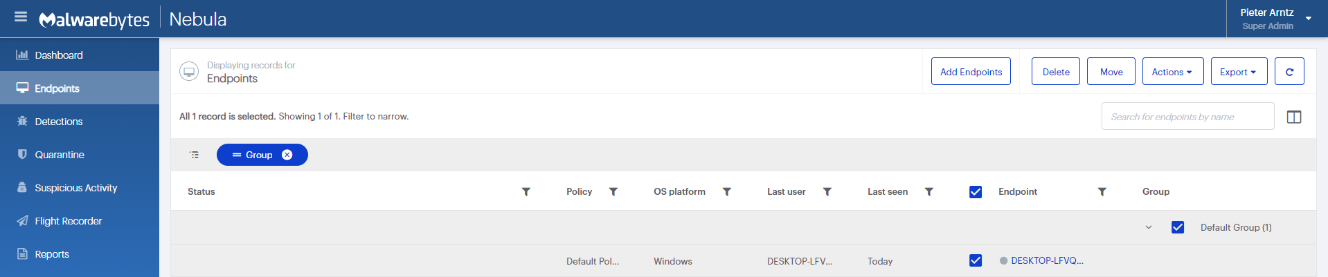Screen dimensions: 1328x277
Task: Toggle the select-all header checkbox
Action: tap(975, 192)
